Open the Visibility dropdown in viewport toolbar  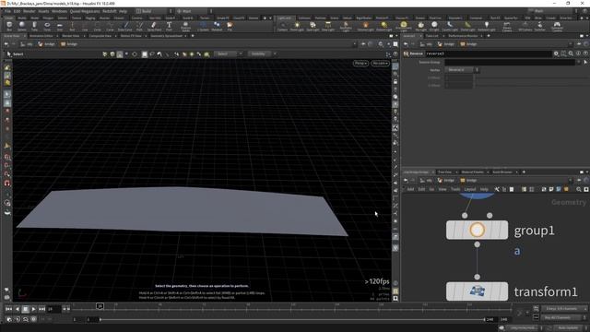click(x=262, y=54)
